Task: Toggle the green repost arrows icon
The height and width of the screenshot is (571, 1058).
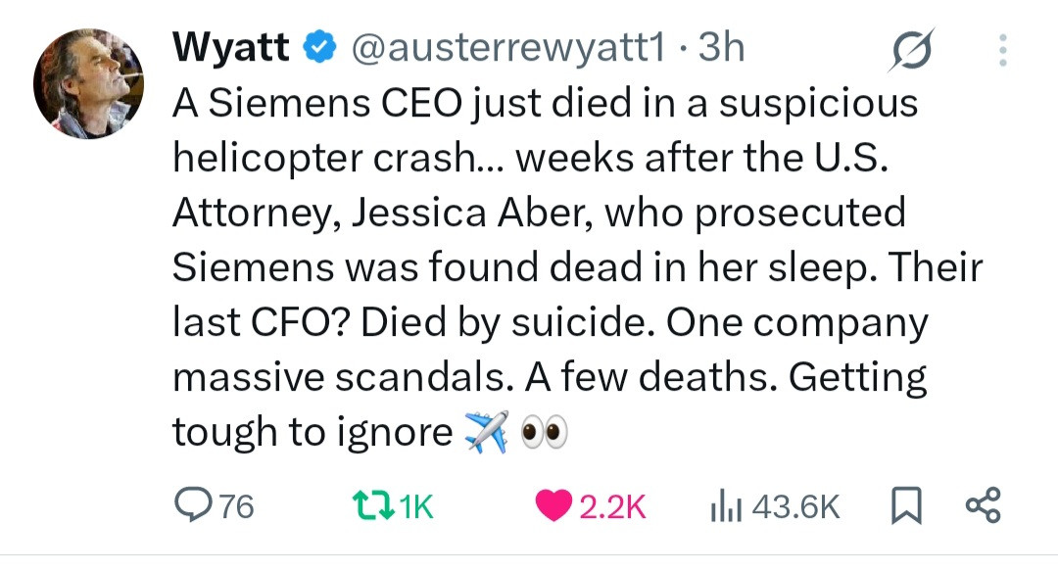Action: (x=373, y=505)
